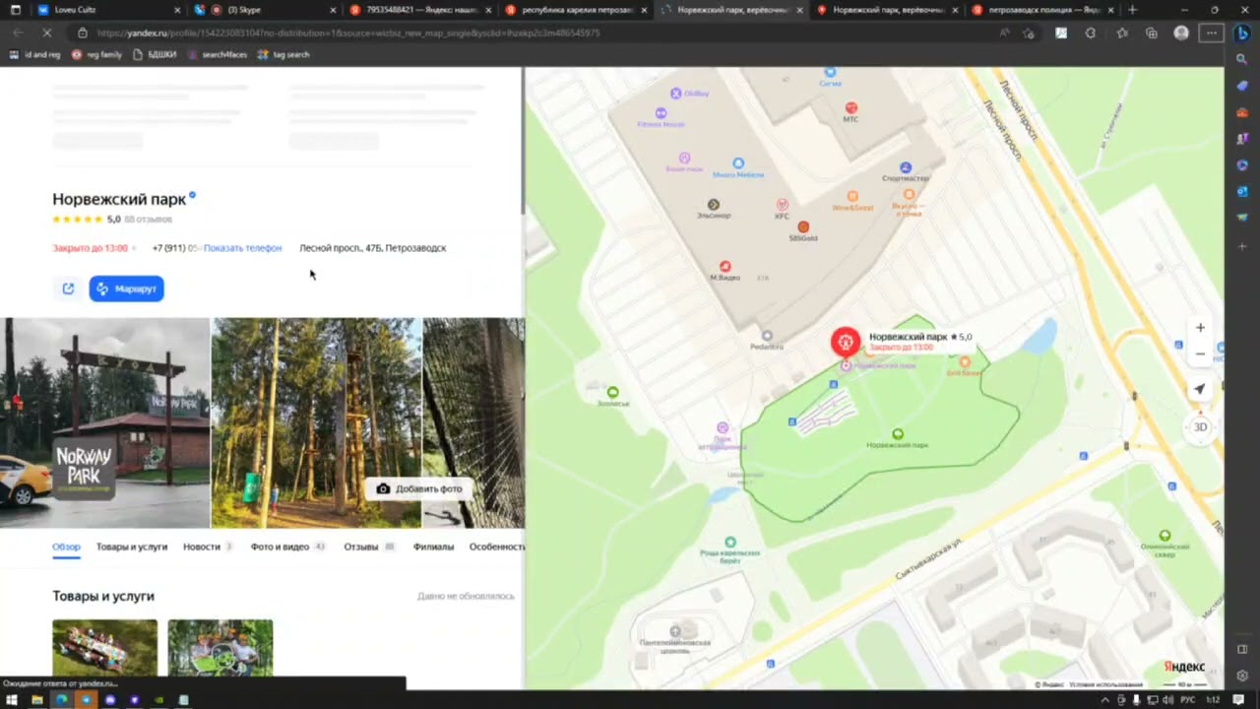Screen dimensions: 1260x709
Task: Click the address Лесной просп., 47Б, Петрозаводск
Action: click(372, 248)
